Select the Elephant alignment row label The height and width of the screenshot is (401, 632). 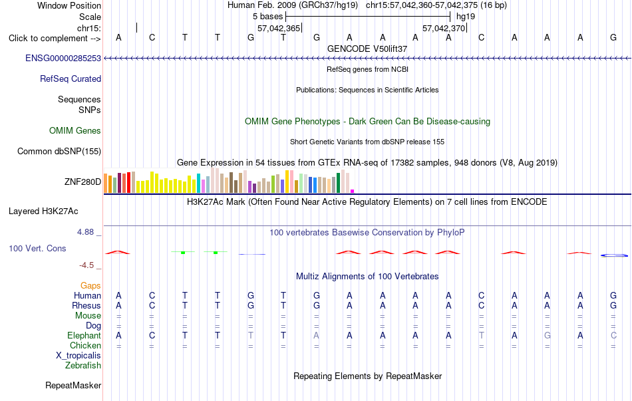[x=84, y=335]
